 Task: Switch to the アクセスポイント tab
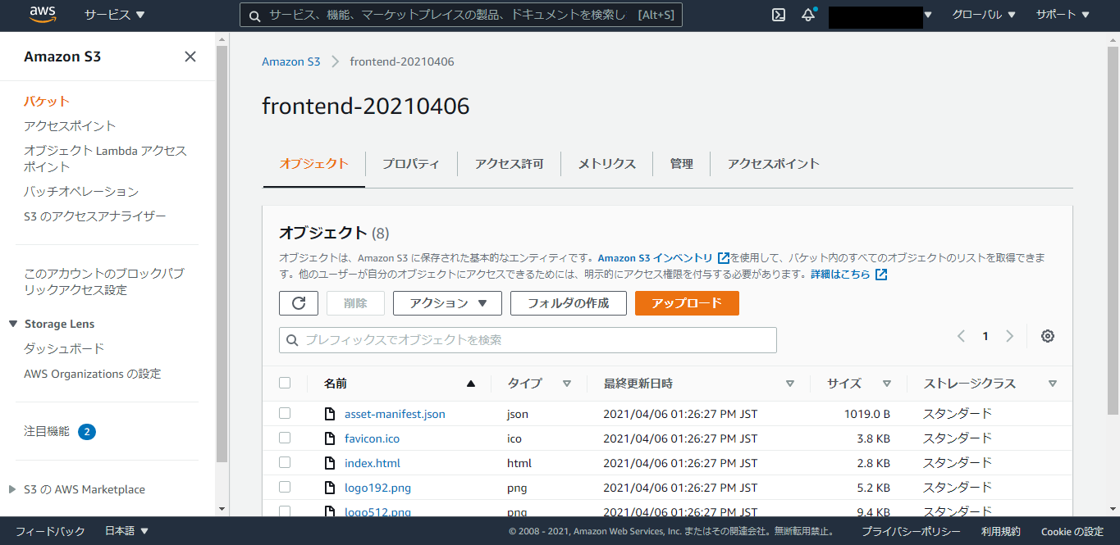pyautogui.click(x=773, y=164)
